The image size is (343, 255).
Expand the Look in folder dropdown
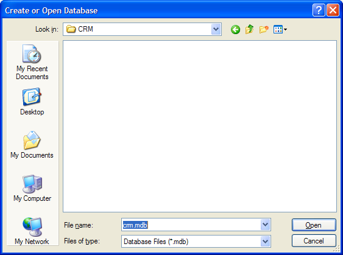tap(216, 29)
